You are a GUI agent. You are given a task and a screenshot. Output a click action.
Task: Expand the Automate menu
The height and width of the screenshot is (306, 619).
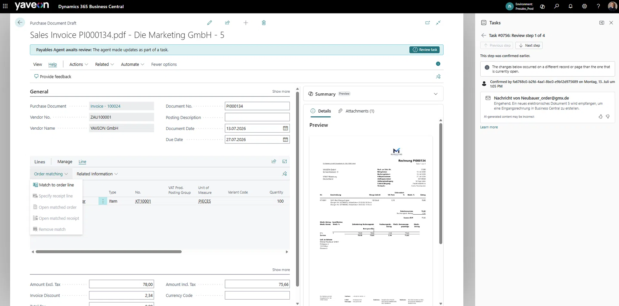(x=133, y=64)
